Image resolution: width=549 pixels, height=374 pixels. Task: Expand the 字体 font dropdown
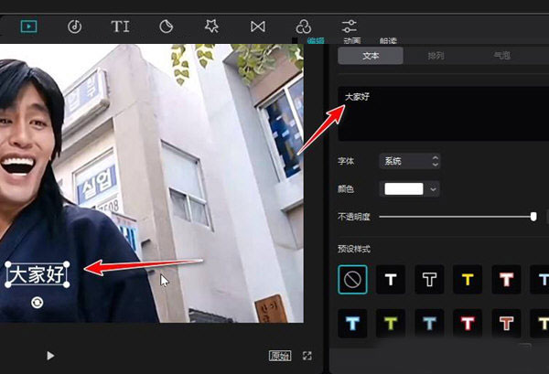[410, 161]
